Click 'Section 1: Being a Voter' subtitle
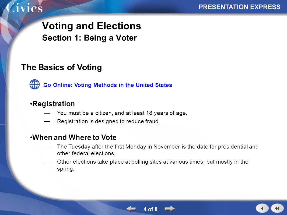The width and height of the screenshot is (287, 215). click(x=89, y=38)
